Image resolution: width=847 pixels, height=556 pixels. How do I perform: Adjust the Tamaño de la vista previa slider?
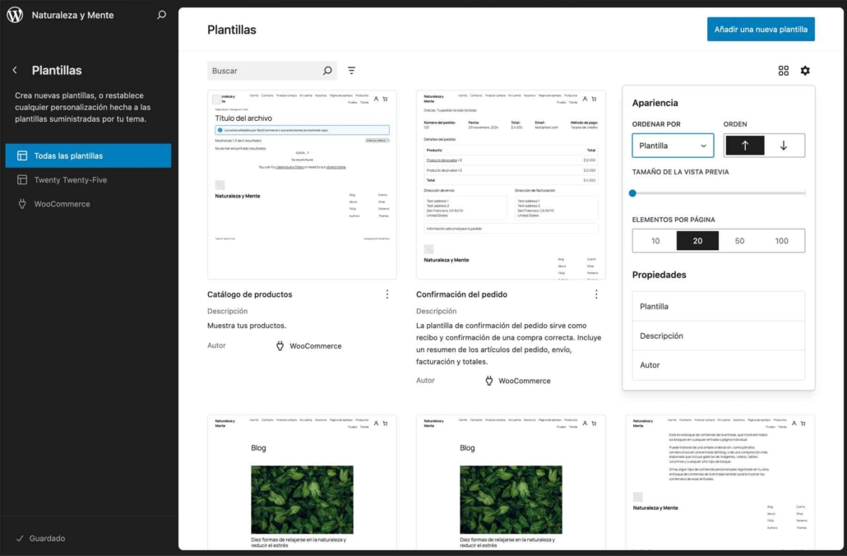633,193
